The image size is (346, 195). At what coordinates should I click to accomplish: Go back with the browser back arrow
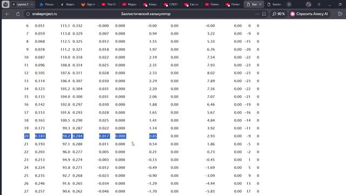coord(7,14)
